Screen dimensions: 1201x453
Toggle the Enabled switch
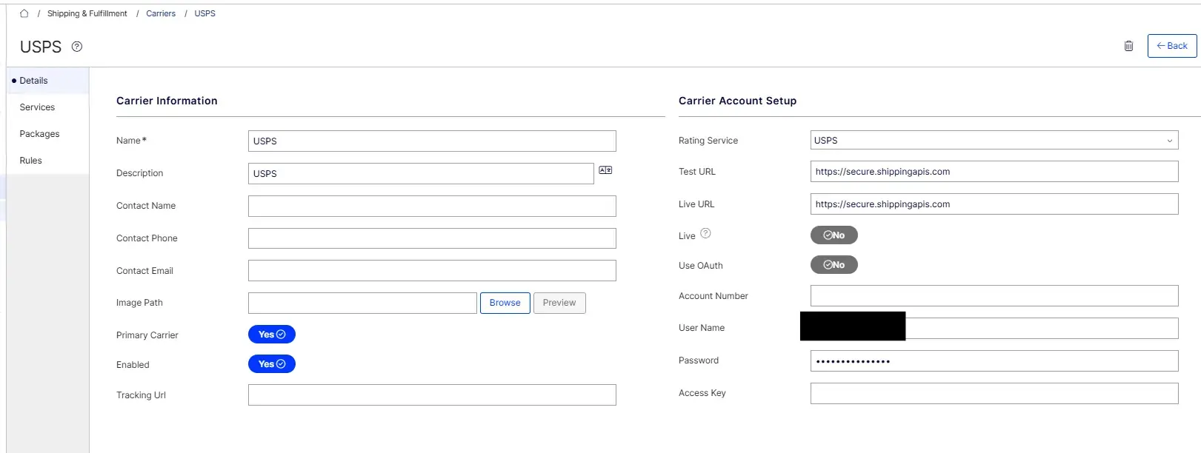click(x=272, y=364)
